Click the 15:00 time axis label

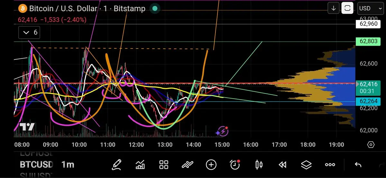pos(222,145)
